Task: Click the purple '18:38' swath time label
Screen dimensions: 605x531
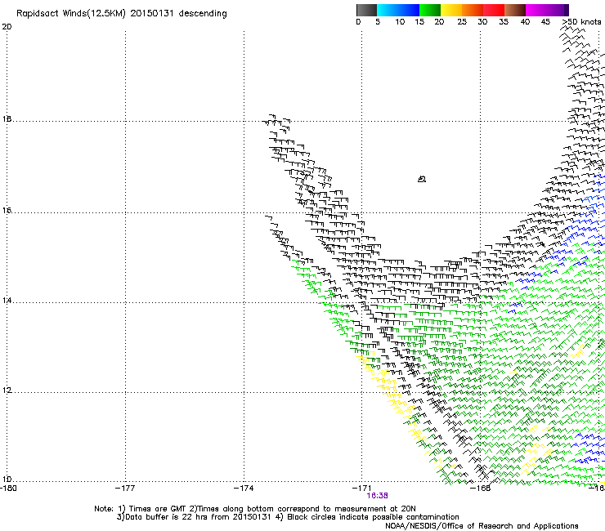Action: click(377, 496)
